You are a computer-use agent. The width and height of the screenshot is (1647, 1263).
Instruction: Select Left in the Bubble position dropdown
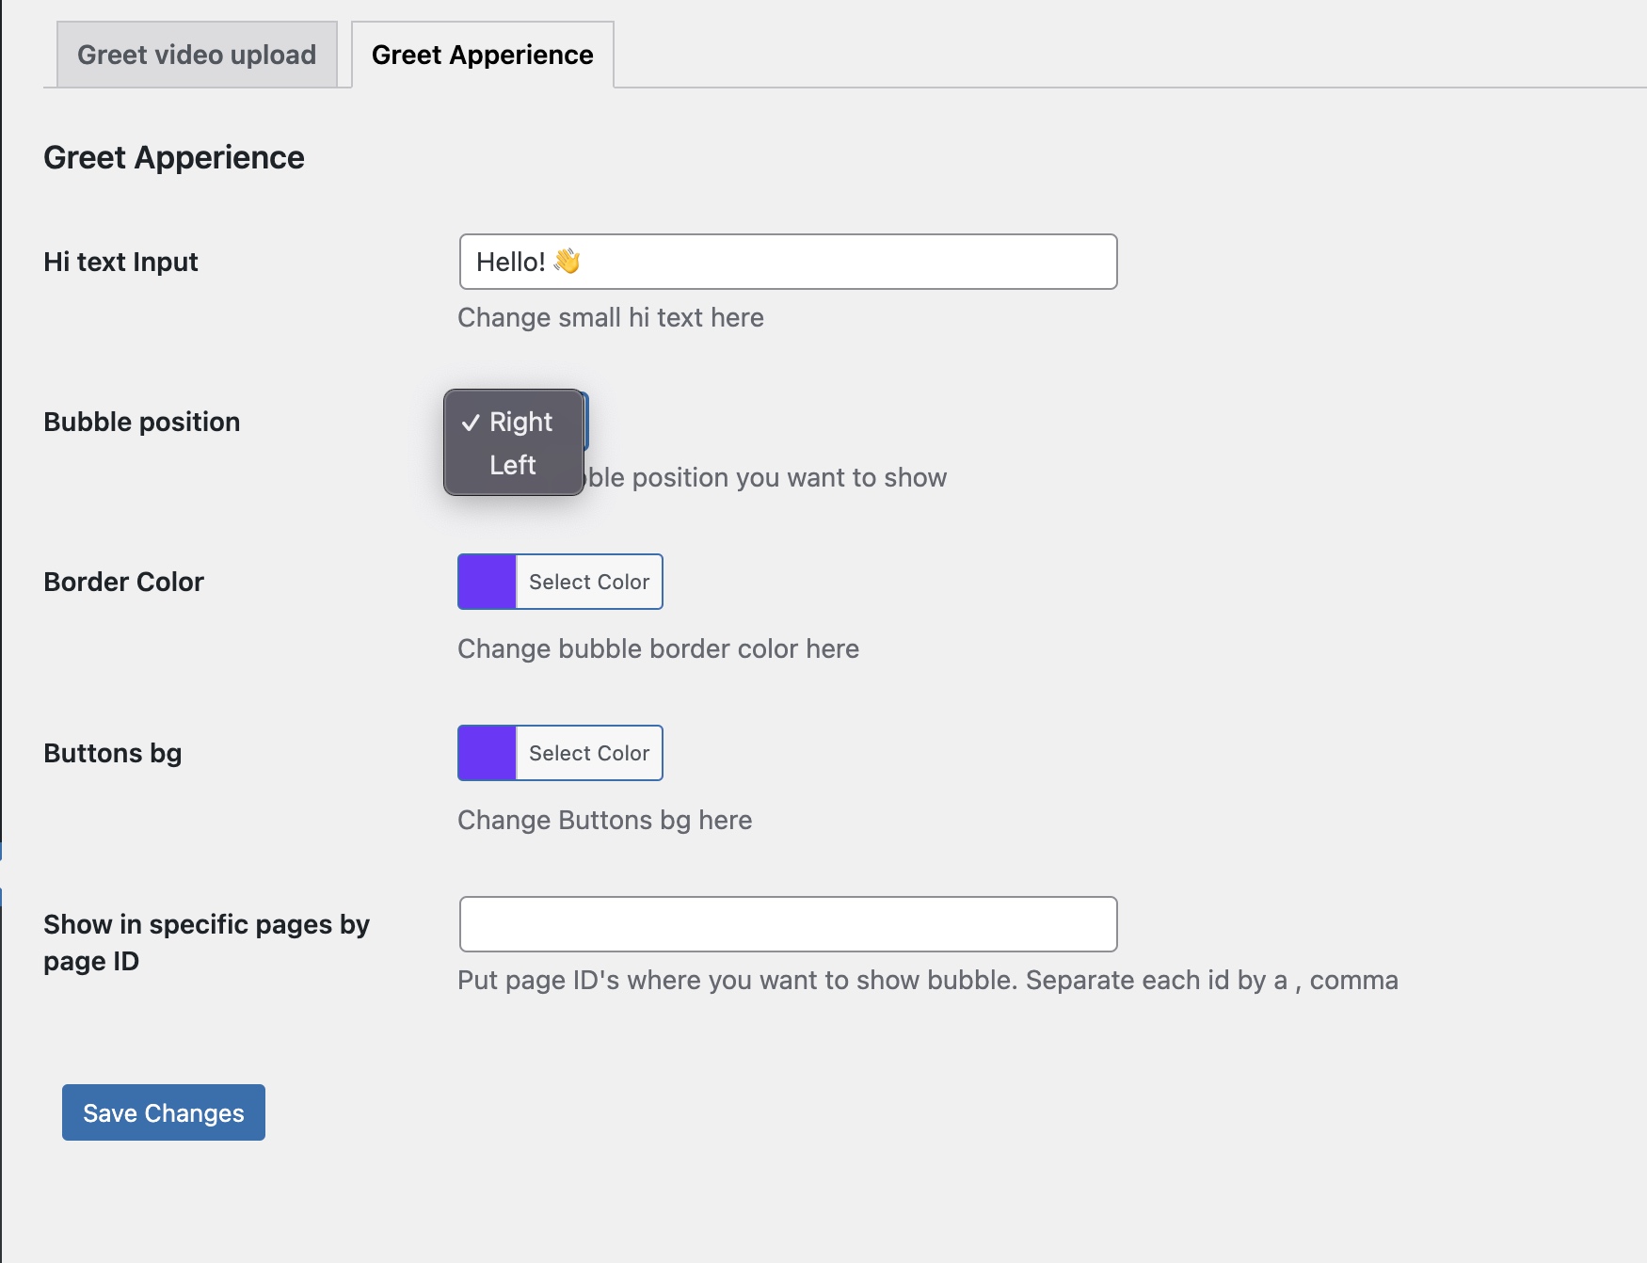click(513, 464)
